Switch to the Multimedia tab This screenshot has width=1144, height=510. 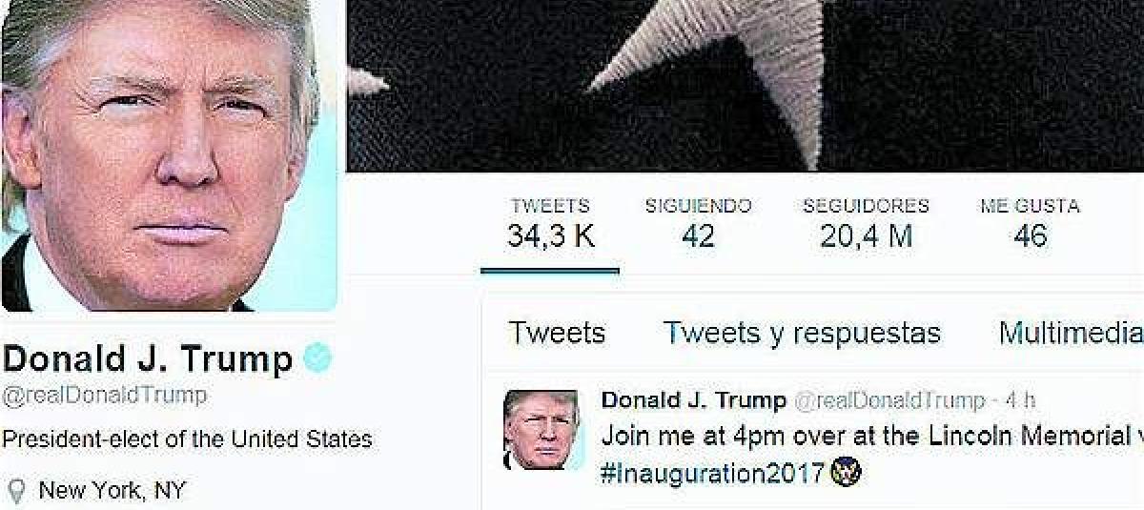[1071, 333]
